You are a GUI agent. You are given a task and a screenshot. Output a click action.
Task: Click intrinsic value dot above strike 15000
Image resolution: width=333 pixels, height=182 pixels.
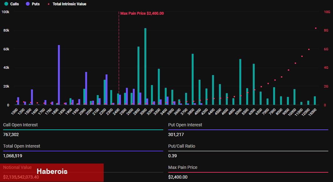coord(316,28)
